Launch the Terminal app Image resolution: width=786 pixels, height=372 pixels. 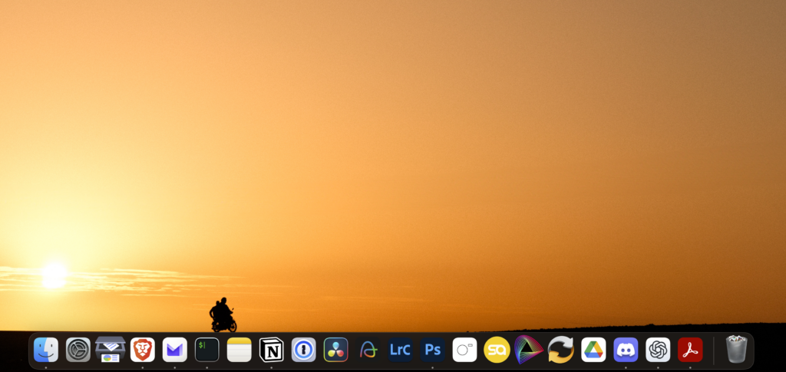click(x=207, y=350)
